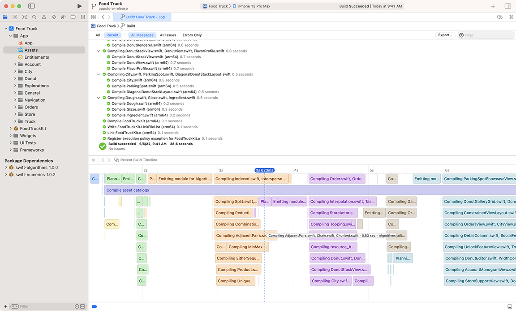
Task: Select the Errors Only filter
Action: pos(192,35)
